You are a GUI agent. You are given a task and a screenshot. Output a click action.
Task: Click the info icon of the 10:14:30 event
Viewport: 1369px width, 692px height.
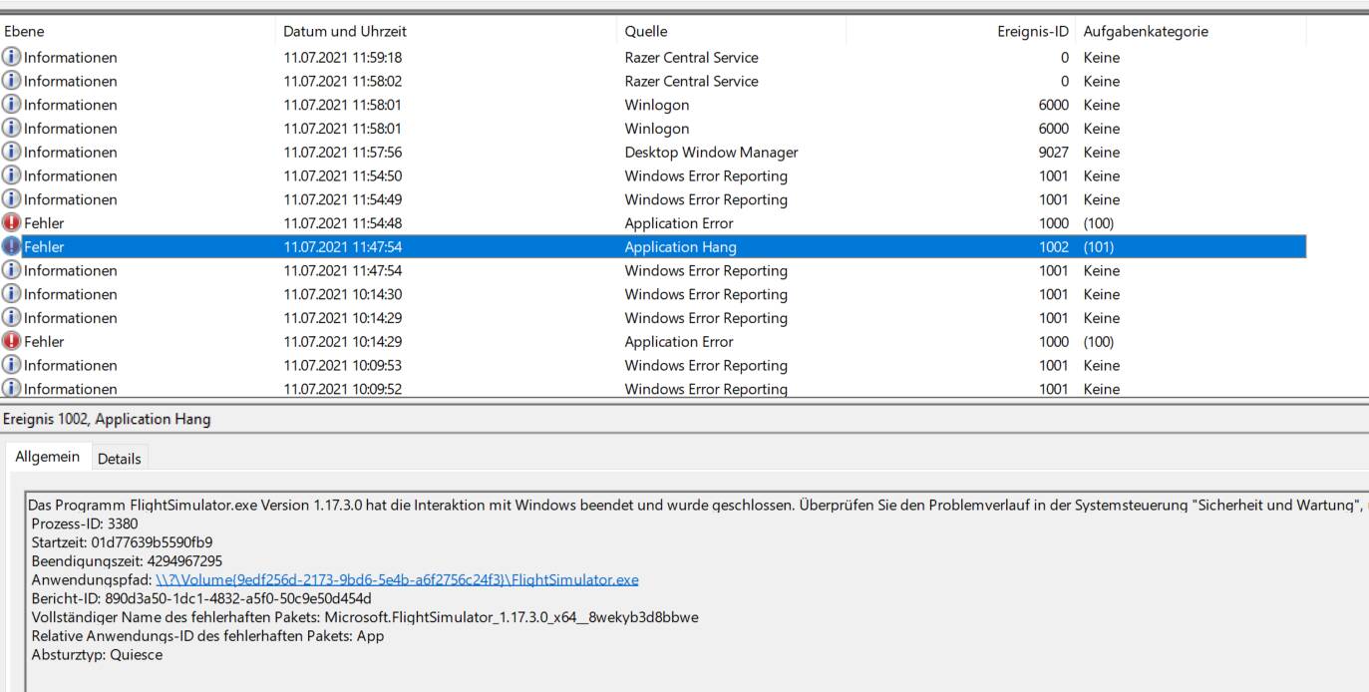click(11, 294)
